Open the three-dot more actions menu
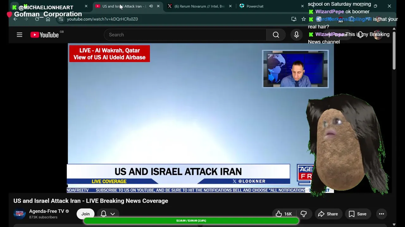 pyautogui.click(x=382, y=214)
